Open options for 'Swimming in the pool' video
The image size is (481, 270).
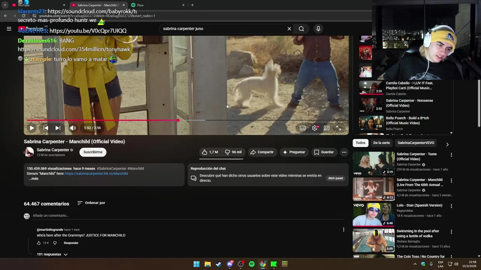[x=451, y=232]
